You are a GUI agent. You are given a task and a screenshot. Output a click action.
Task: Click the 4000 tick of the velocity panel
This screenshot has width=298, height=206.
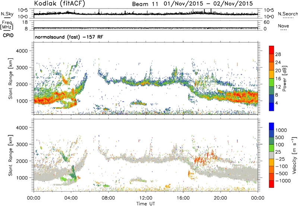22,128
